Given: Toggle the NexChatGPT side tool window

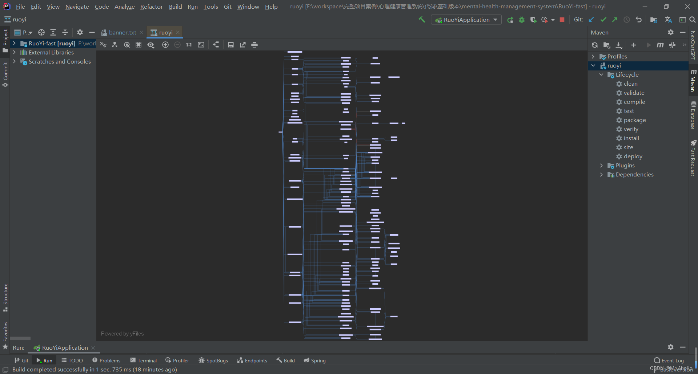Looking at the screenshot, I should click(x=693, y=45).
